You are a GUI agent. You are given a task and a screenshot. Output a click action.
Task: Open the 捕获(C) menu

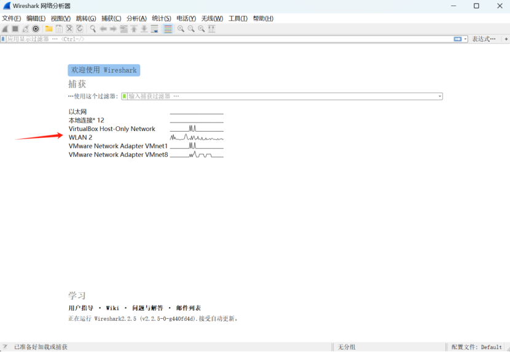tap(111, 18)
